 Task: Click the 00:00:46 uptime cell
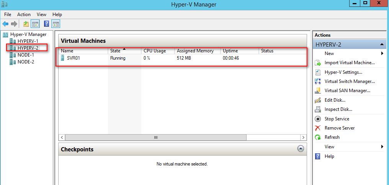click(x=231, y=58)
